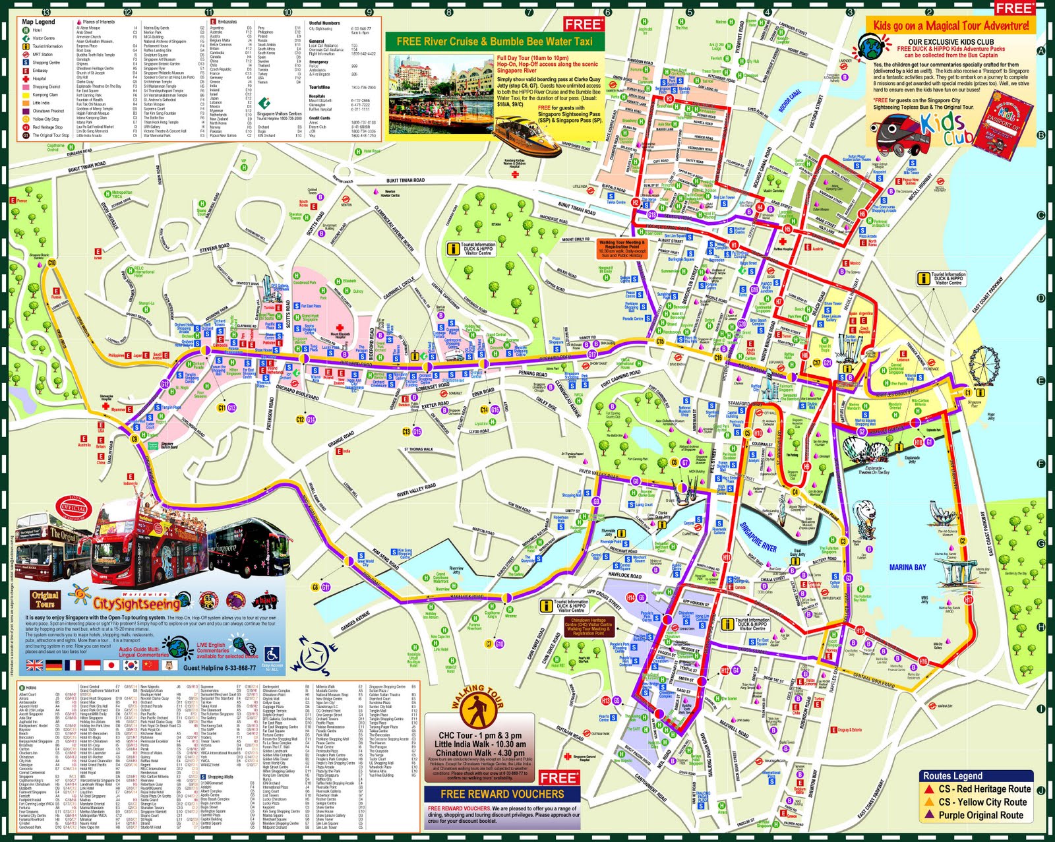Select the wheelchair Easy Access icon

[272, 654]
